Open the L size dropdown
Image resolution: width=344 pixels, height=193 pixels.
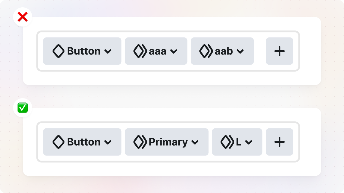[248, 142]
